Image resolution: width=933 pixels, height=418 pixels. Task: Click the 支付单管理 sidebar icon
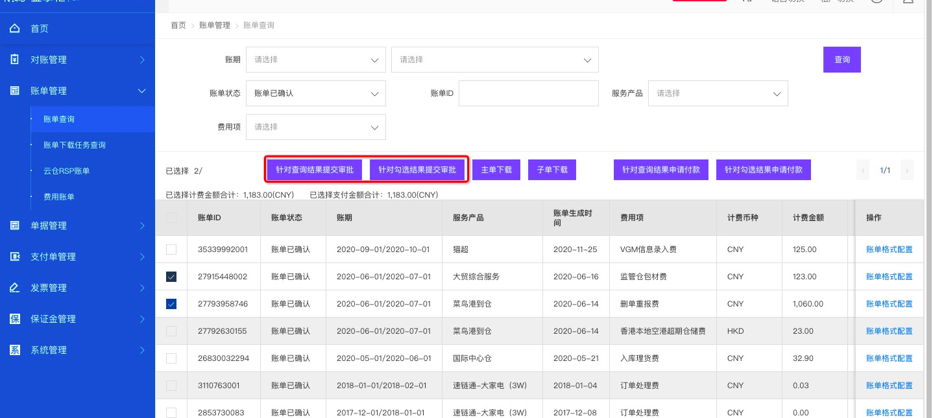tap(15, 257)
